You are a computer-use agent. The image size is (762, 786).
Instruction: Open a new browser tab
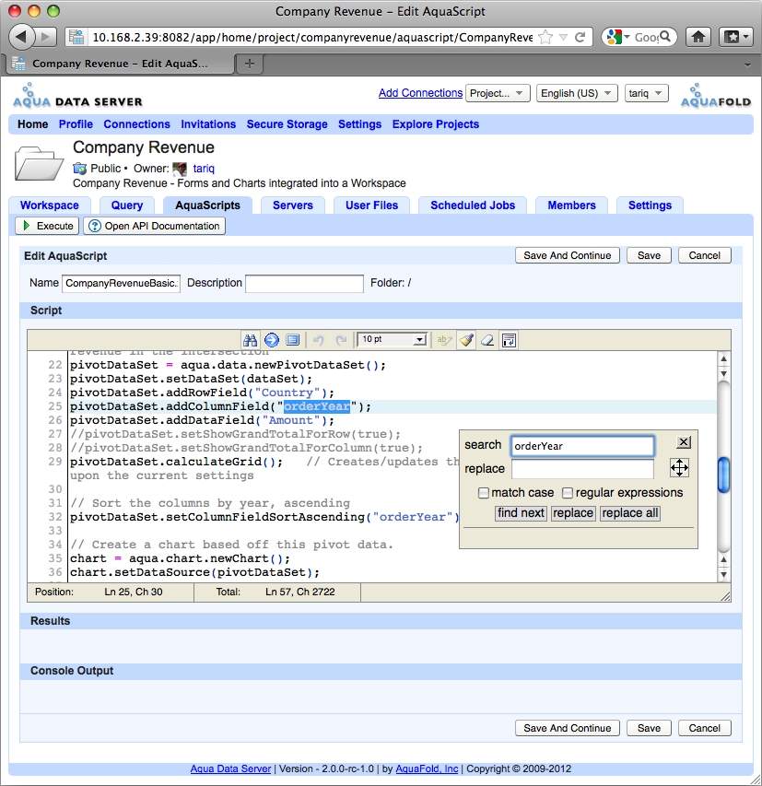[x=250, y=64]
